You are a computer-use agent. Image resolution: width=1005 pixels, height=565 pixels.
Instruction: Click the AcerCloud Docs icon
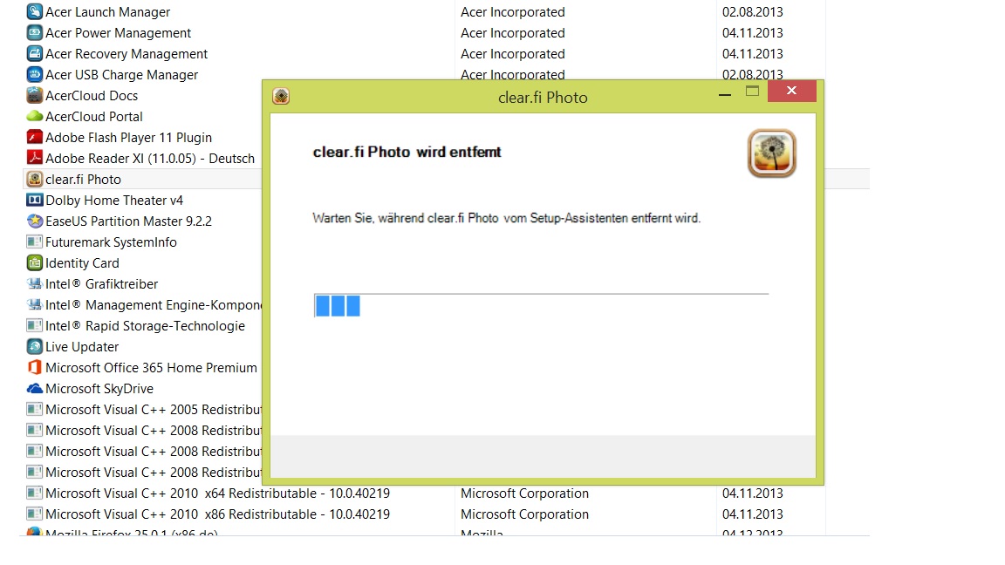click(35, 95)
